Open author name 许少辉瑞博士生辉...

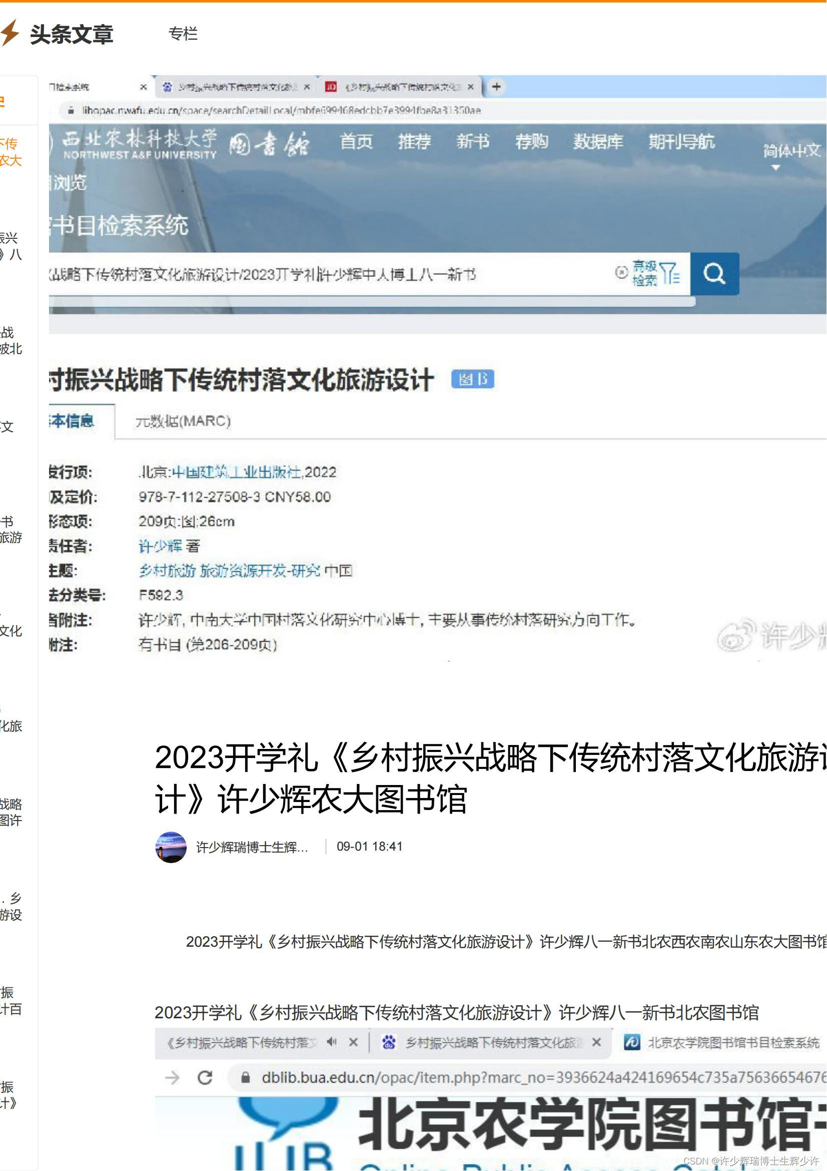252,847
